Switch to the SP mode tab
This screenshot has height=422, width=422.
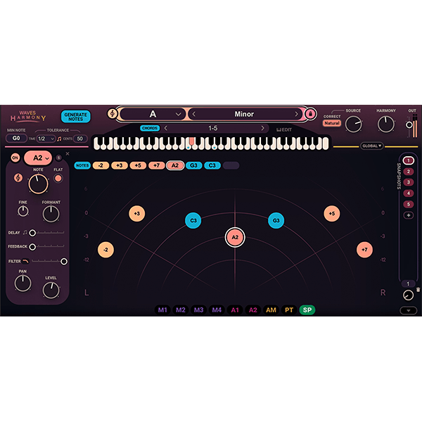pyautogui.click(x=307, y=309)
